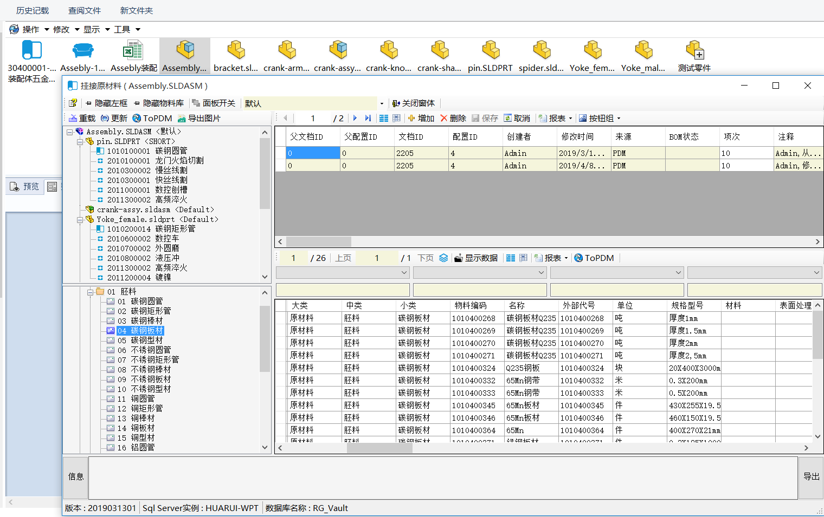Collapse the 01 胚料 folder node
This screenshot has width=824, height=517.
(91, 292)
